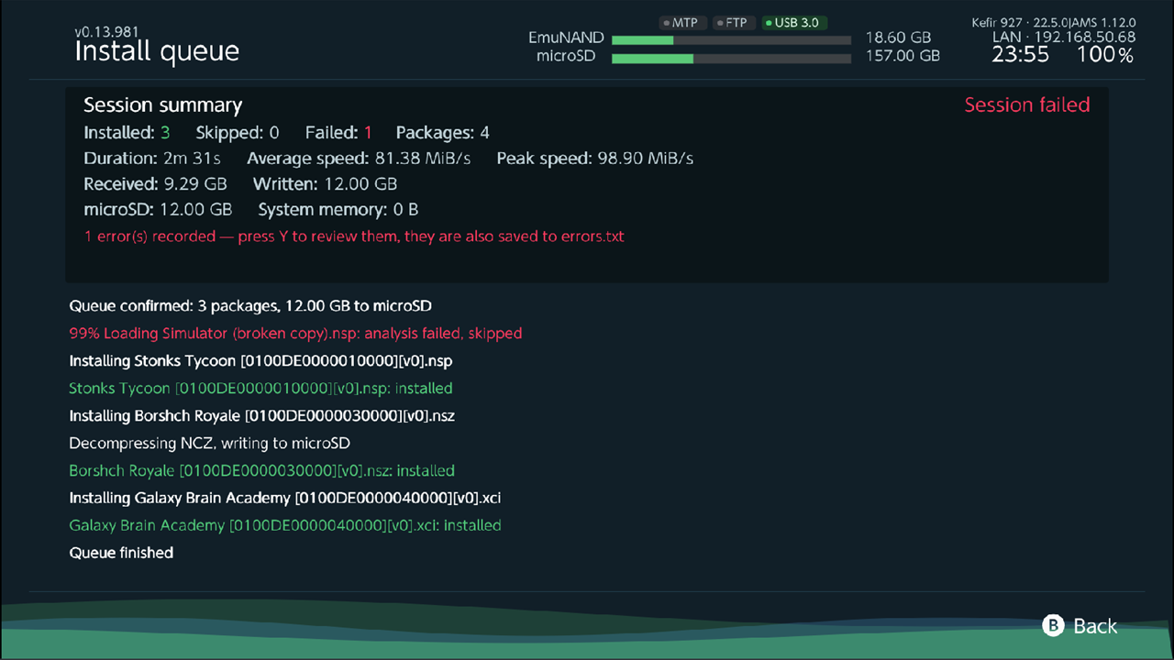Click the microSD storage usage bar

pos(731,58)
